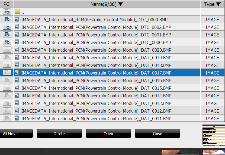Click PC not-saved icon for DAT_0014.BMP
This screenshot has height=155, width=225.
(x=7, y=95)
